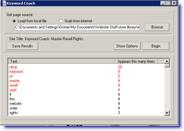Select the website row in results
The height and width of the screenshot is (131, 184).
click(x=86, y=104)
